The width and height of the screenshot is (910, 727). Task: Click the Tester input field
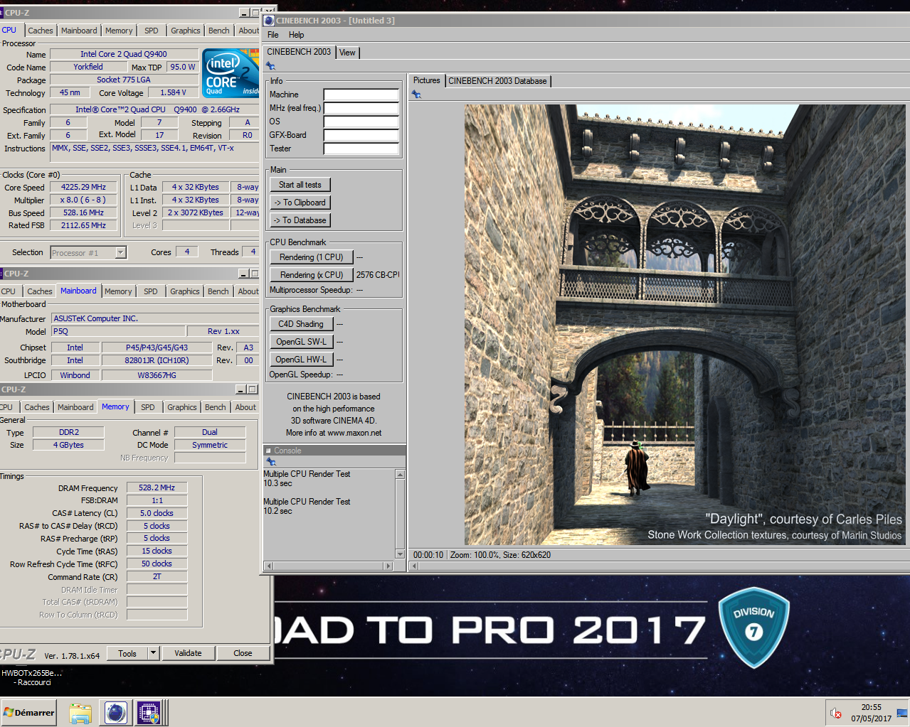click(361, 149)
